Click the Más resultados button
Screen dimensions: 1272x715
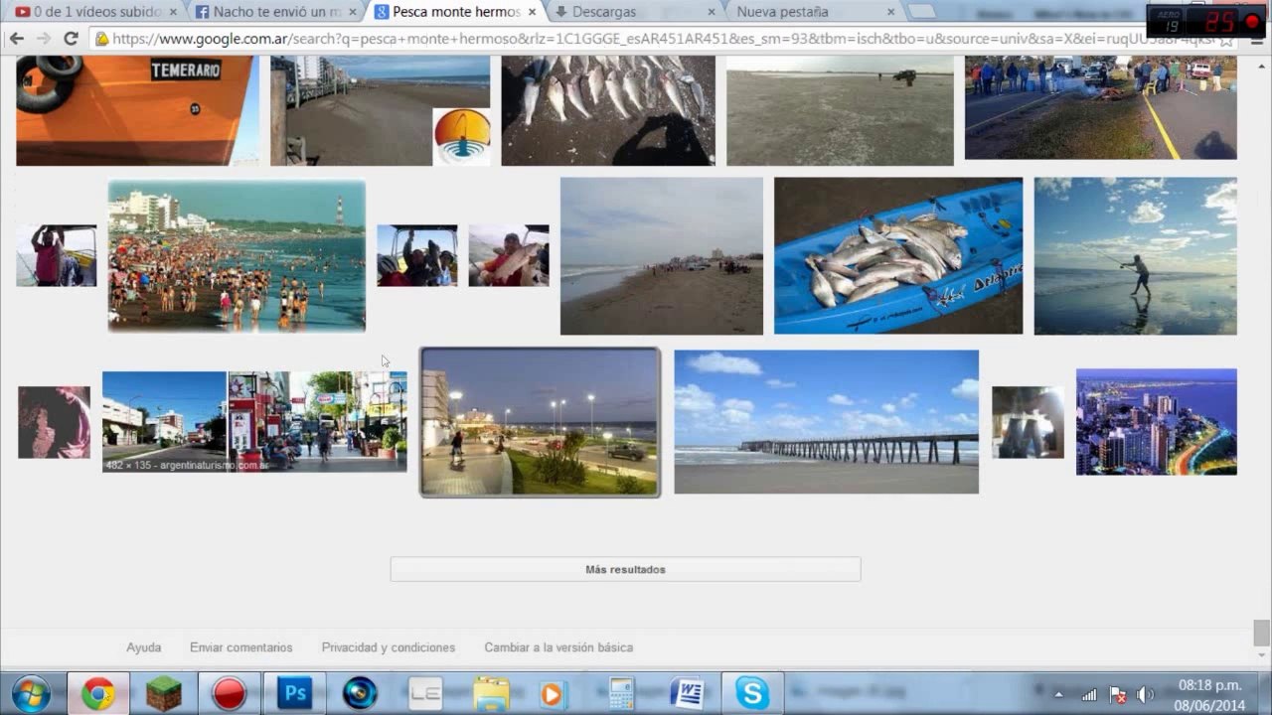tap(625, 570)
